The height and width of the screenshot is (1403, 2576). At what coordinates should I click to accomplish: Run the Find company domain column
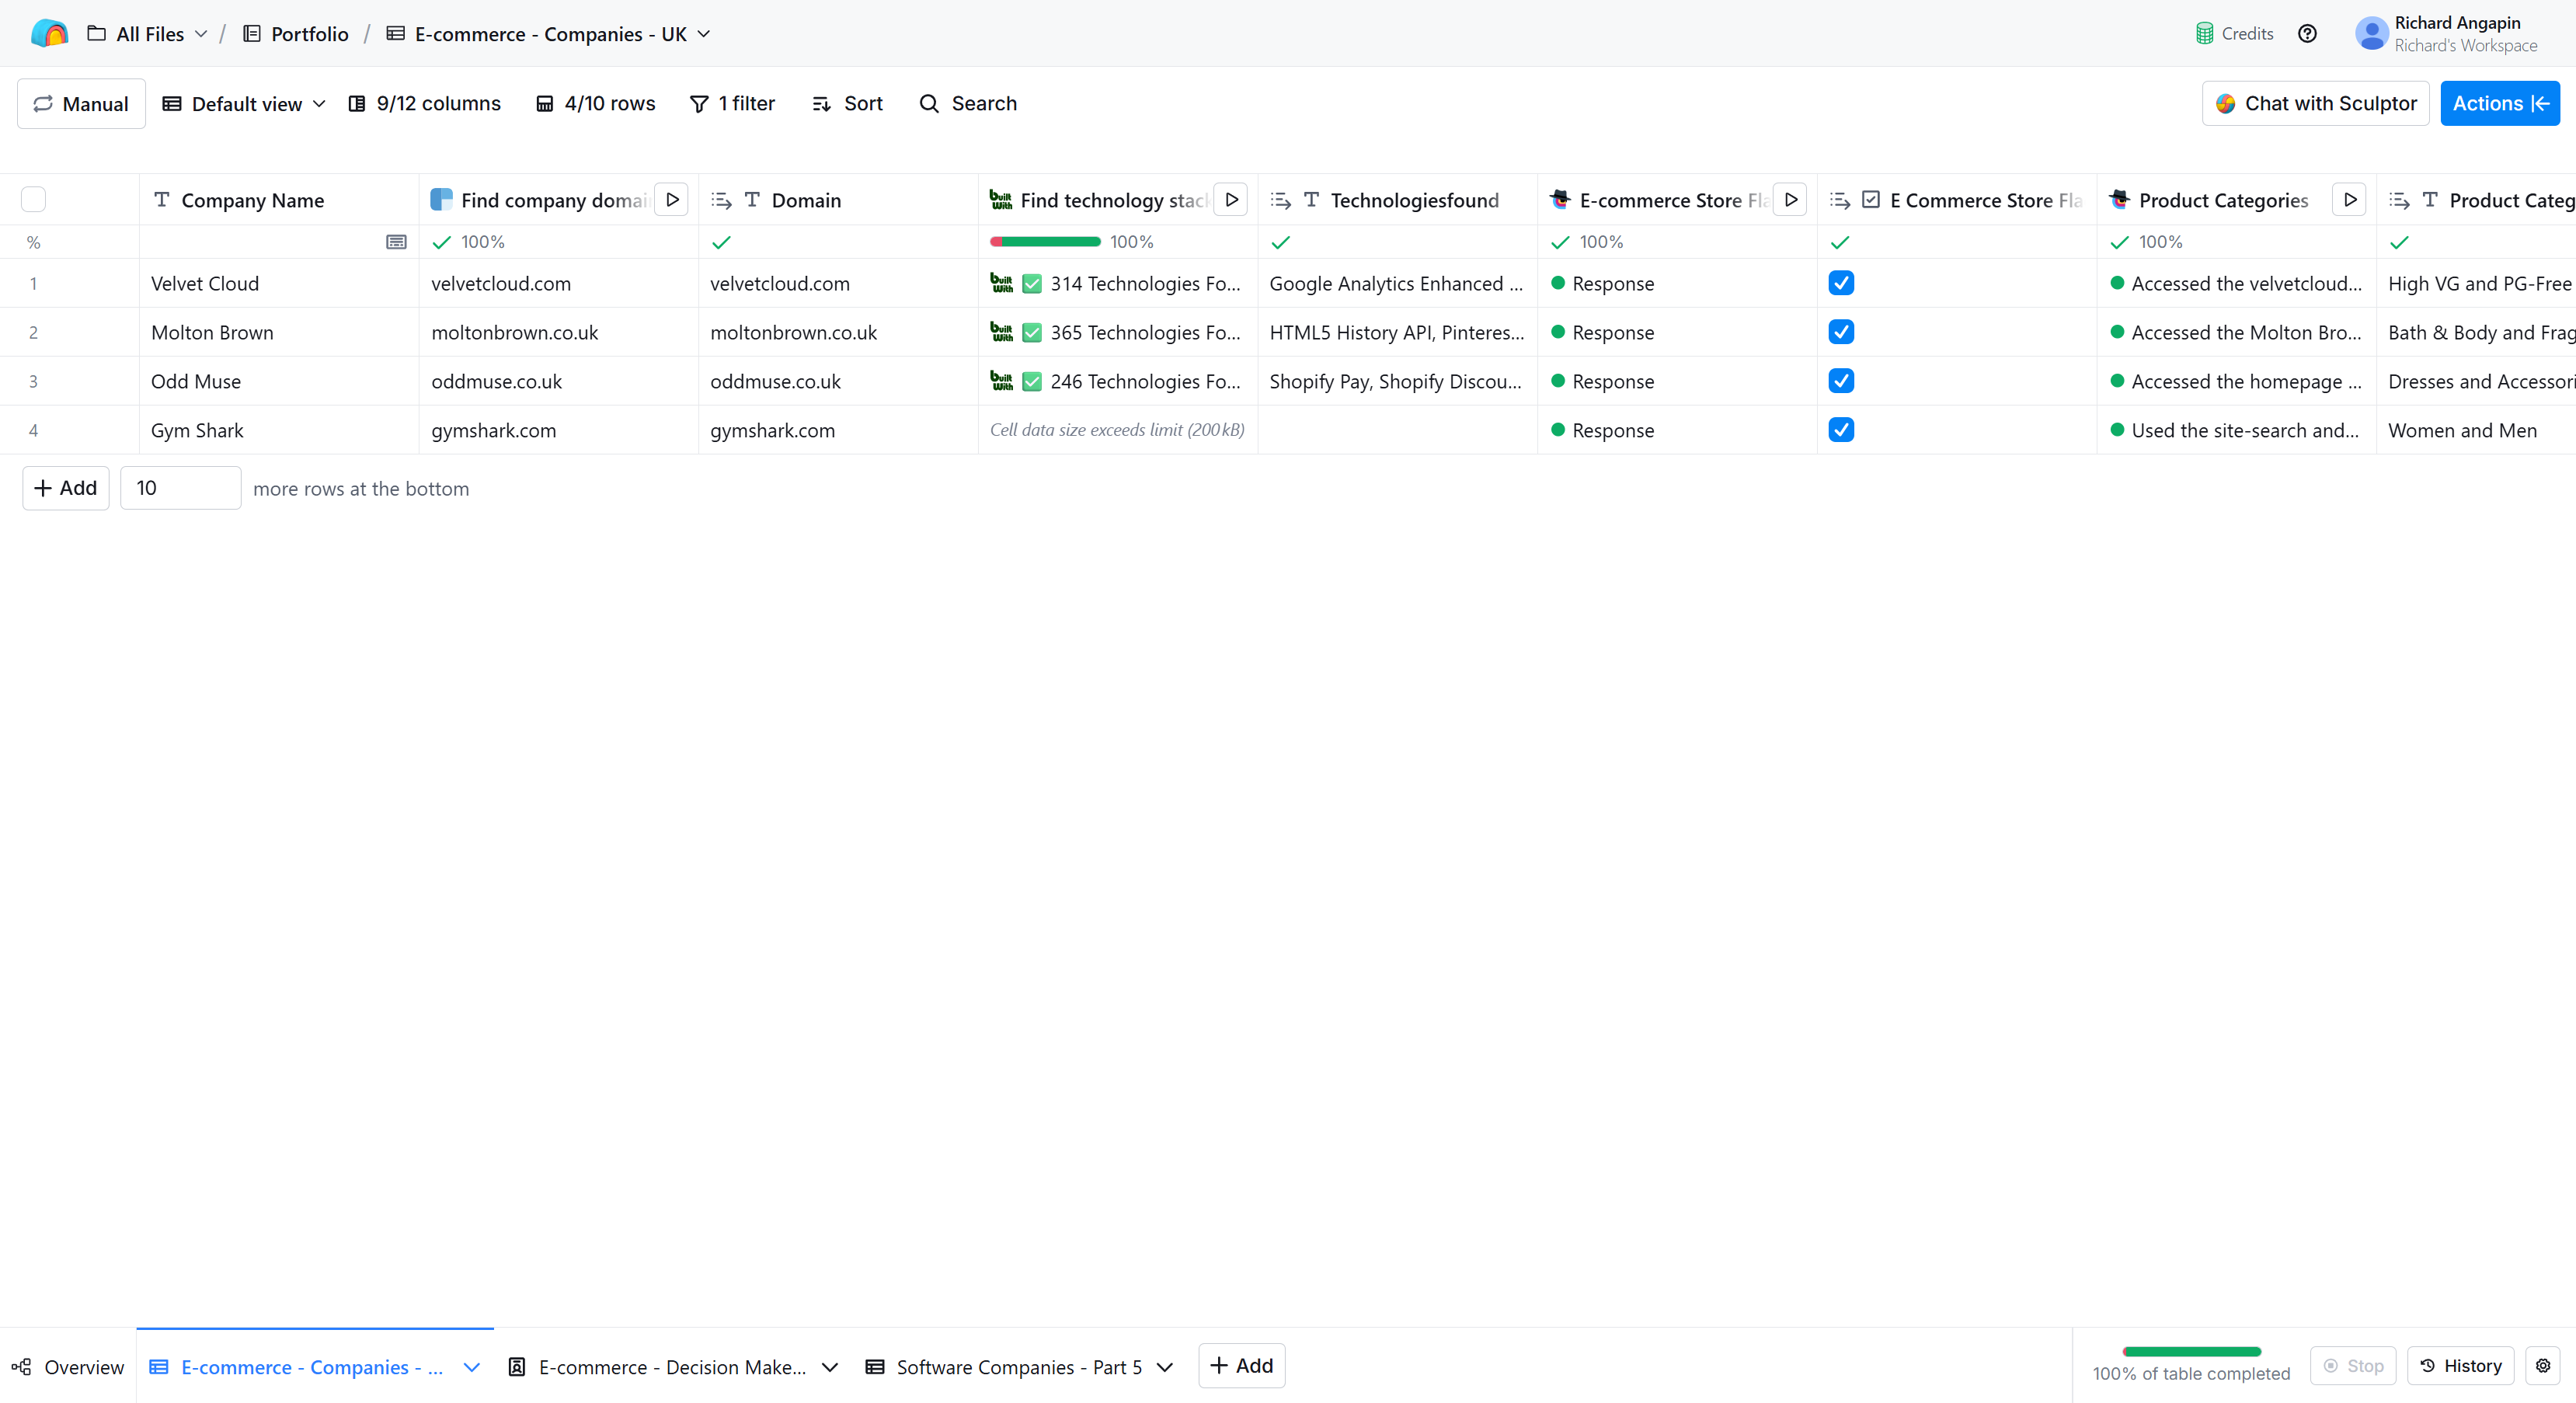(673, 200)
